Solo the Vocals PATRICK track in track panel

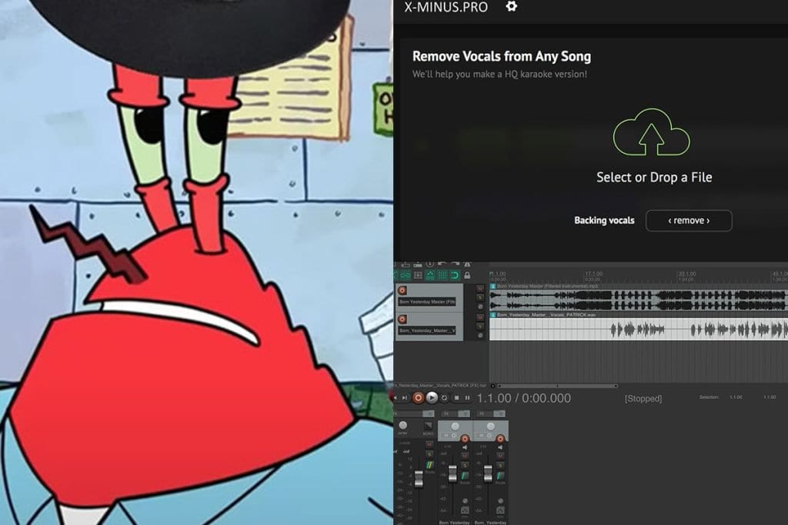point(480,326)
